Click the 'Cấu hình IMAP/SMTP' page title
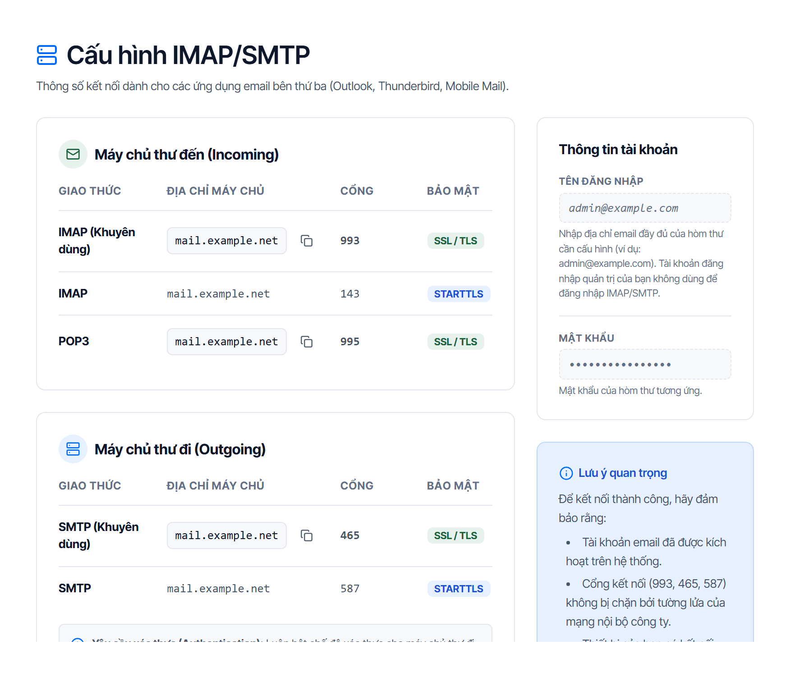This screenshot has width=790, height=691. click(188, 55)
